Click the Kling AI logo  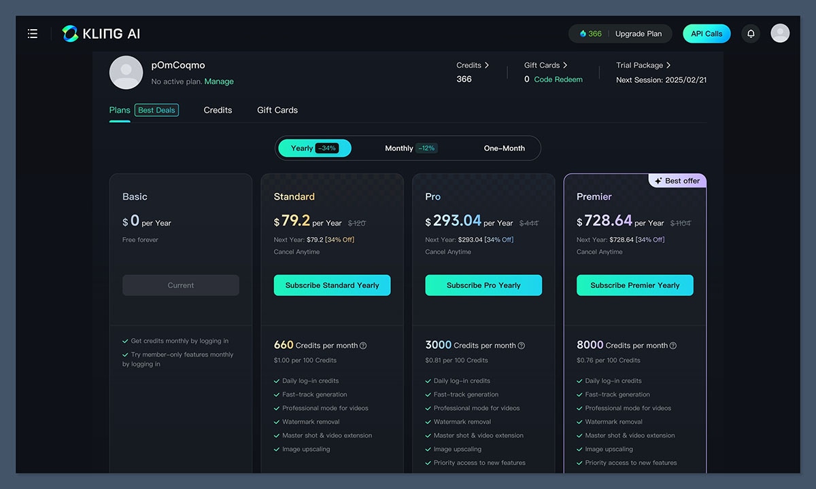(101, 33)
